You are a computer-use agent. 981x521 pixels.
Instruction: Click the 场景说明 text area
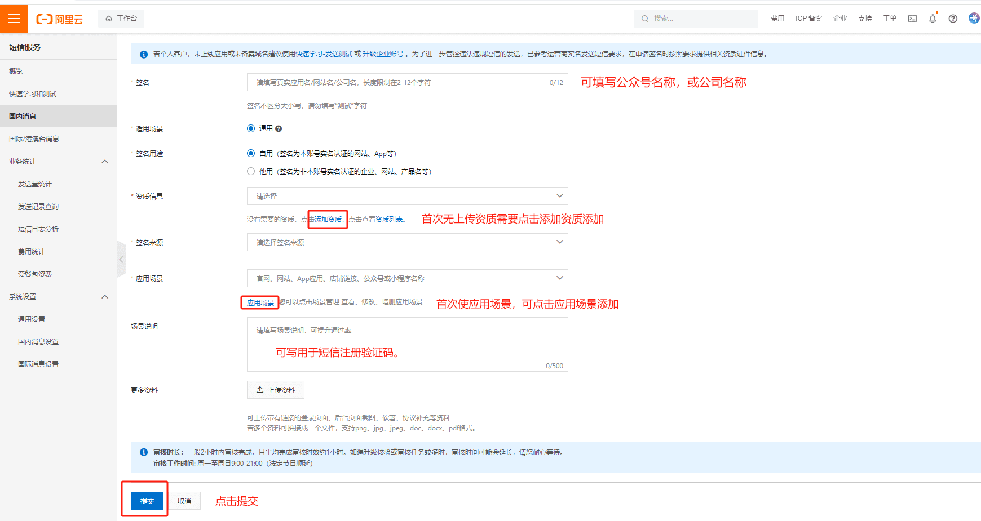click(x=407, y=344)
